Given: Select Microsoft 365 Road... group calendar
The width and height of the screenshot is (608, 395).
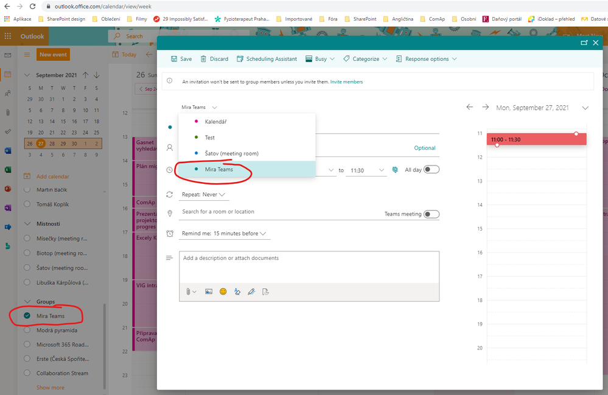Looking at the screenshot, I should (x=27, y=344).
